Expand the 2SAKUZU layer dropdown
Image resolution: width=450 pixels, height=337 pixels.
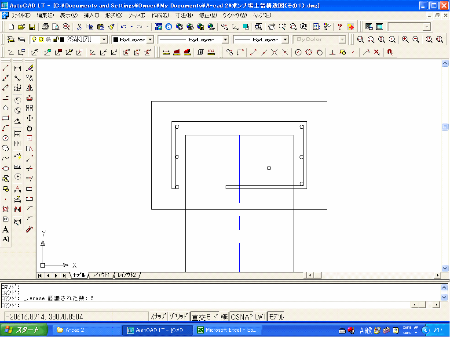tap(104, 39)
